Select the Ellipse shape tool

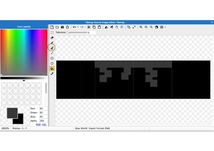point(52,63)
